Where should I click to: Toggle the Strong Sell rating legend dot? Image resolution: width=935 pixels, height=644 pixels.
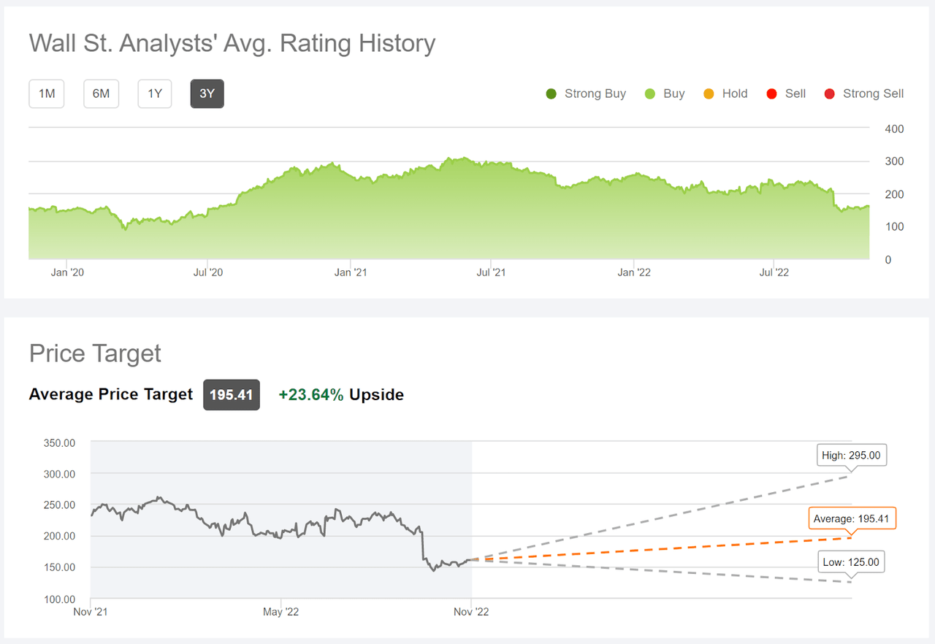pyautogui.click(x=828, y=93)
